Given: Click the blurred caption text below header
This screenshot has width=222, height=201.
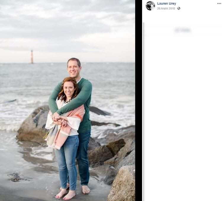Looking at the screenshot, I should coord(183,30).
